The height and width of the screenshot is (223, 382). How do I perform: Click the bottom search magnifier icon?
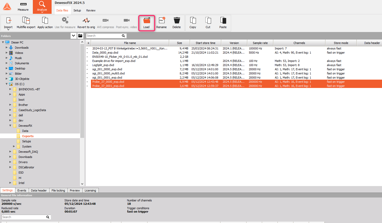pos(48,217)
